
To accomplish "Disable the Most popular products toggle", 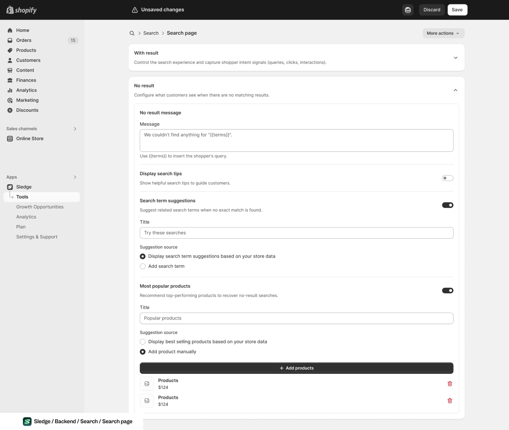I will tap(448, 290).
